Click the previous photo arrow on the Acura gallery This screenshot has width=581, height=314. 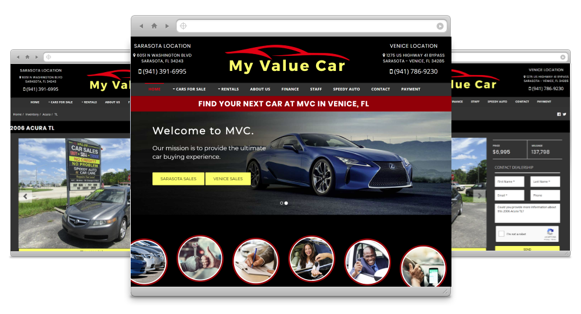[x=25, y=196]
